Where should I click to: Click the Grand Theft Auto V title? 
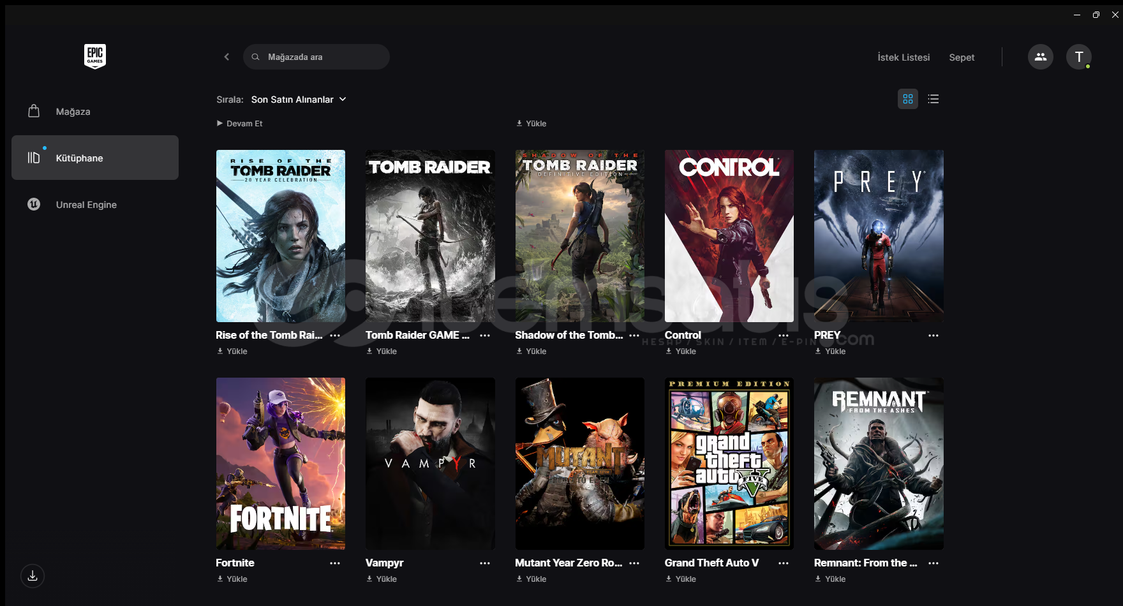coord(711,563)
